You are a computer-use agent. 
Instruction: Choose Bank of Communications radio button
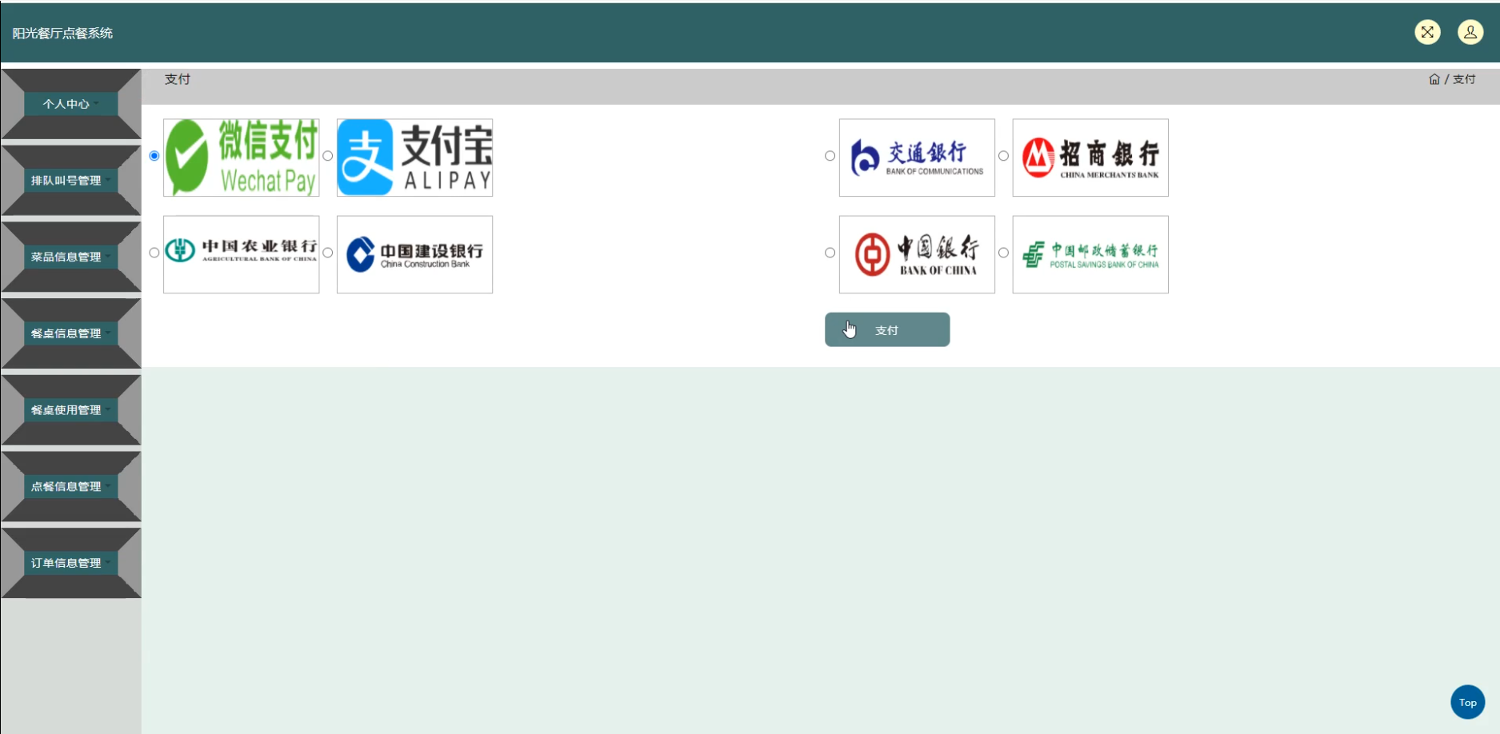pos(830,156)
